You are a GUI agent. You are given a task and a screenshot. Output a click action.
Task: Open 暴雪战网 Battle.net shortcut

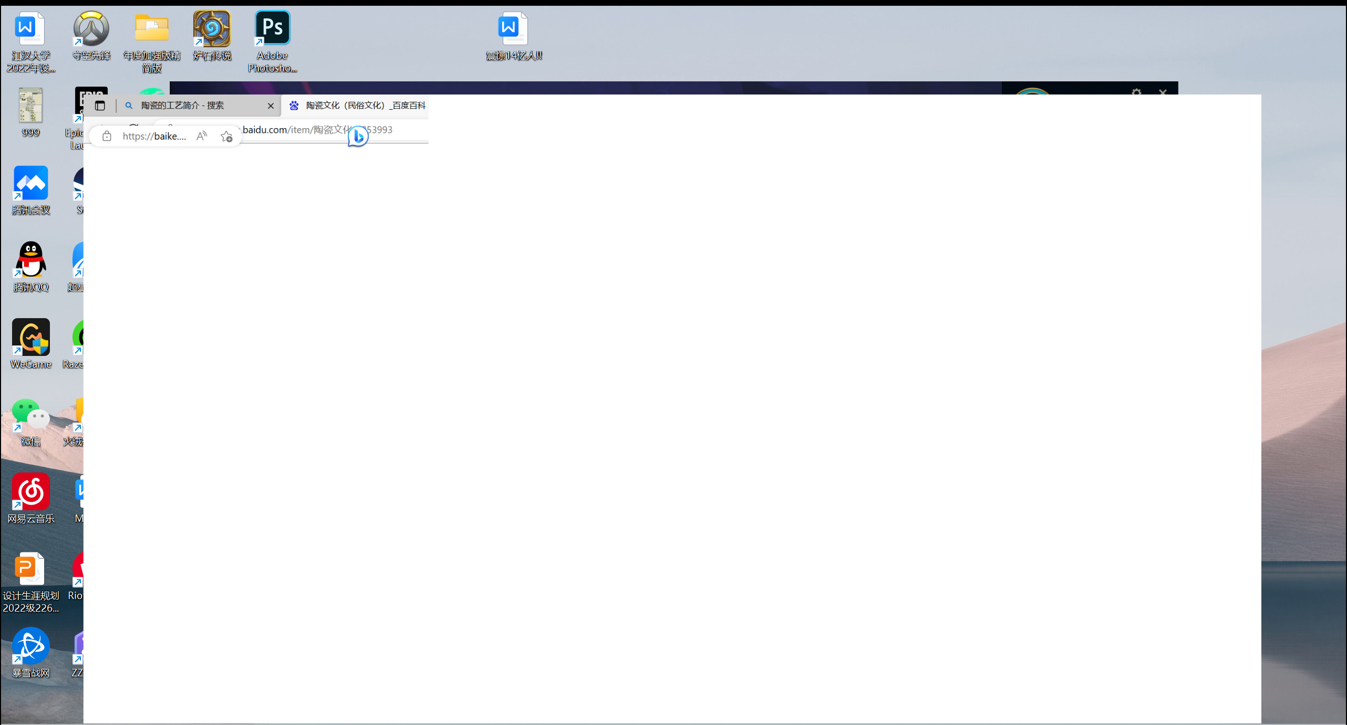30,646
